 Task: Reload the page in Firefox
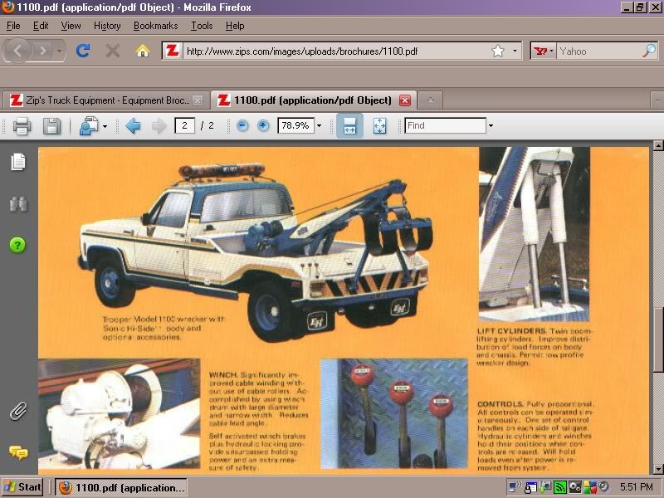(x=82, y=51)
